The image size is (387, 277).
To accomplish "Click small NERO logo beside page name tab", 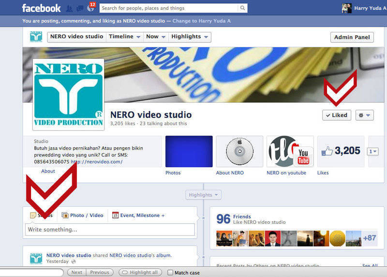I will (36, 37).
